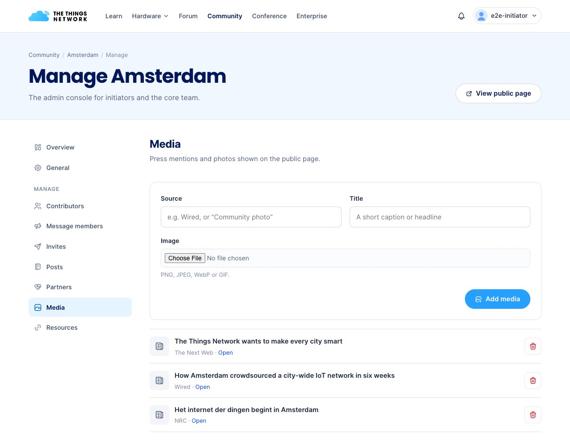570x445 pixels.
Task: Click 'How Amsterdam crowdsourced' headline text
Action: coord(285,376)
